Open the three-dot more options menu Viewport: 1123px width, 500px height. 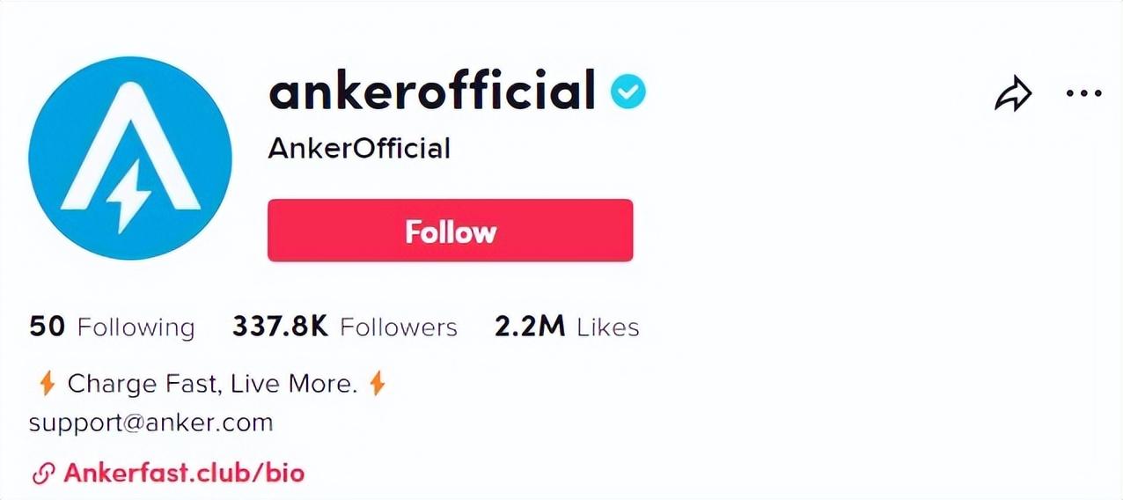point(1083,93)
